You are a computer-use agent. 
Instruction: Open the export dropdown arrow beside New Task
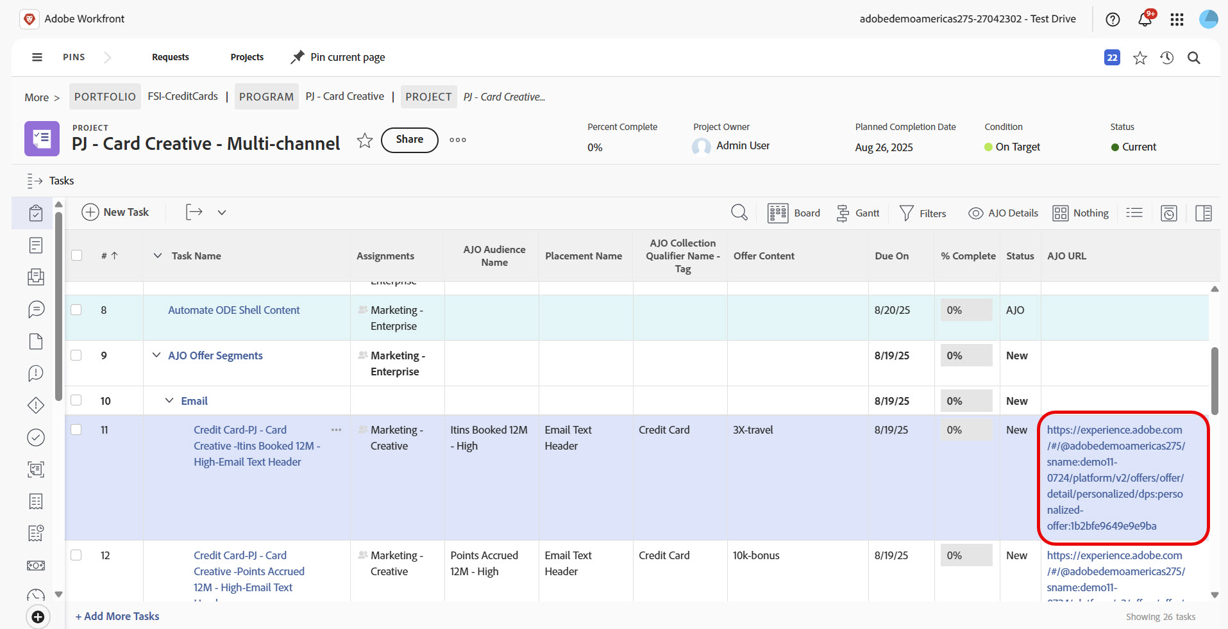click(222, 213)
